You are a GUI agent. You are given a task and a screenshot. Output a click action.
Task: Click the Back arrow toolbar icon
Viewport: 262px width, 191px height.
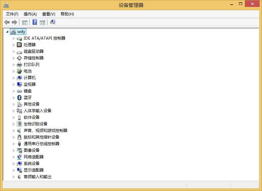(7, 22)
